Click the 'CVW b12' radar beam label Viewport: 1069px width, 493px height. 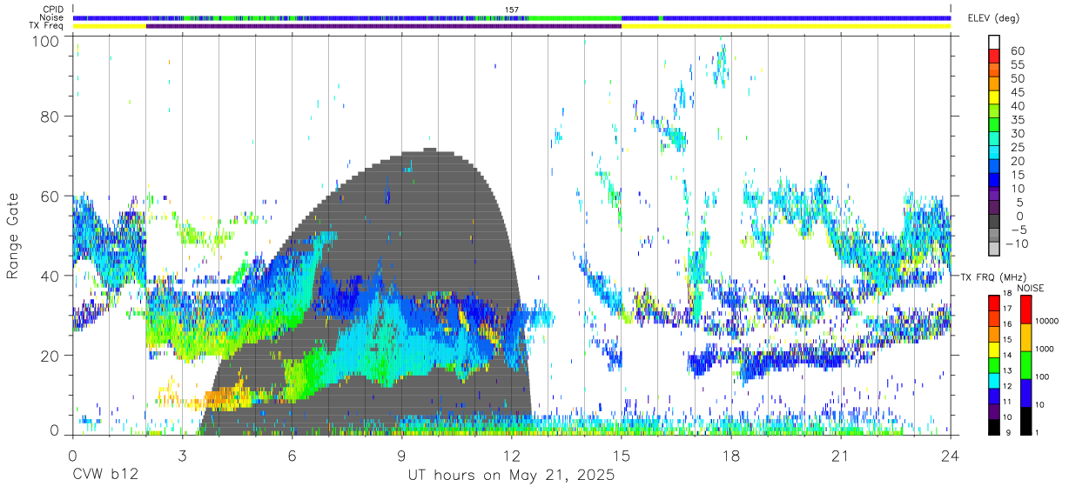click(x=104, y=476)
